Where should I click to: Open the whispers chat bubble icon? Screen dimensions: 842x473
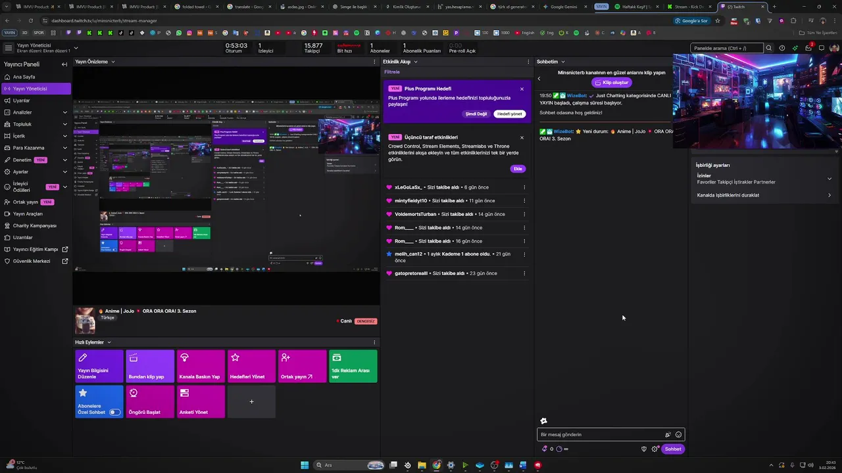[822, 48]
